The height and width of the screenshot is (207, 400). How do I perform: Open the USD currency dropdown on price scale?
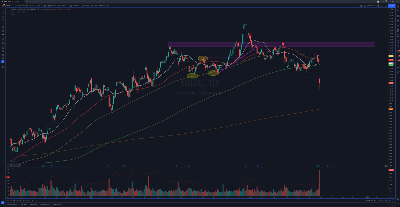tap(392, 9)
